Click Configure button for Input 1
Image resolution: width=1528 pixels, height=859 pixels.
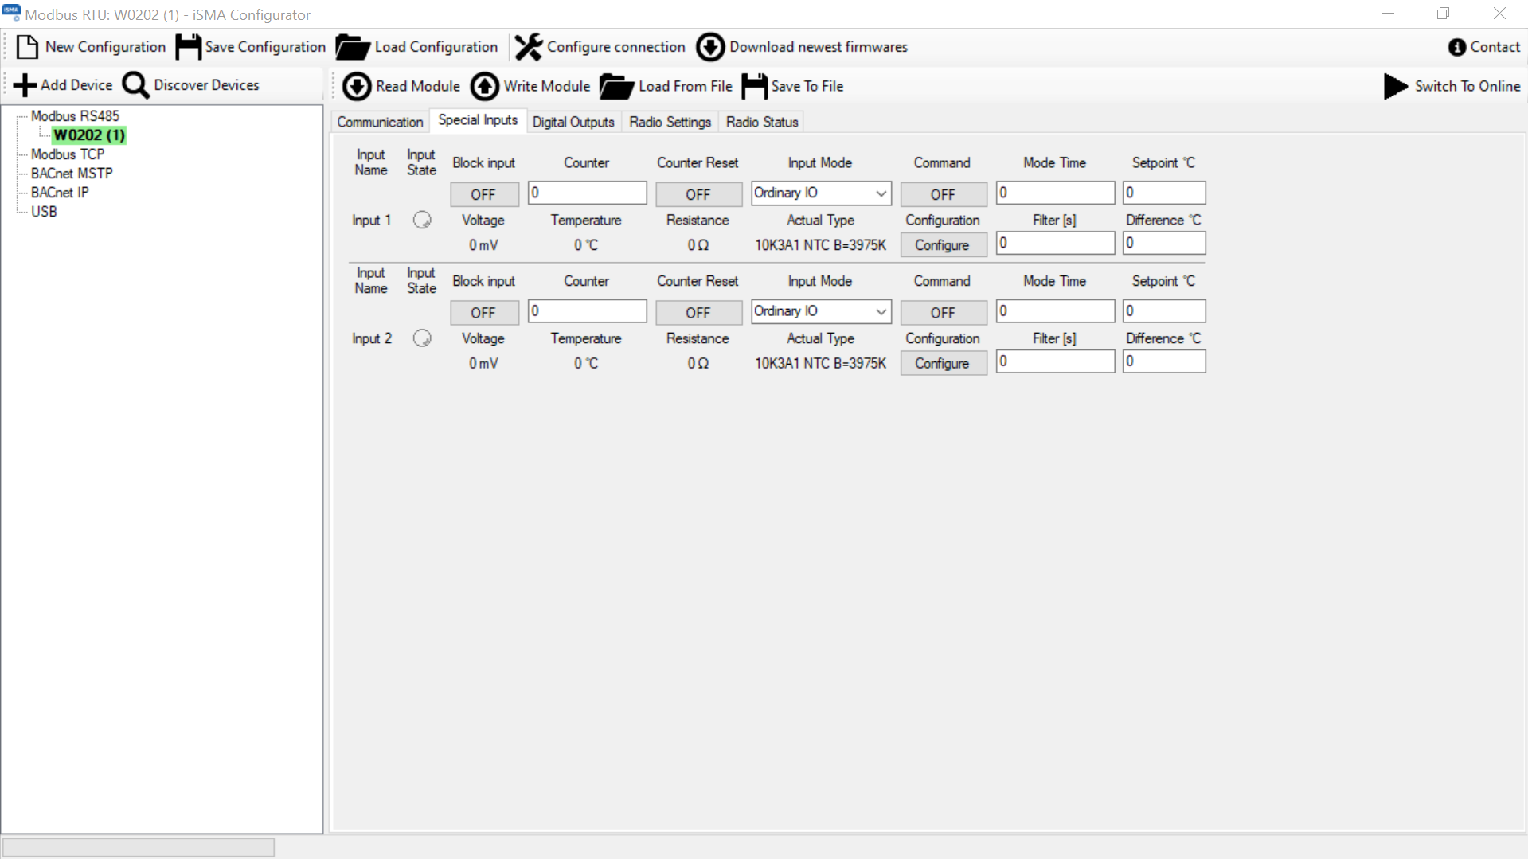[943, 245]
